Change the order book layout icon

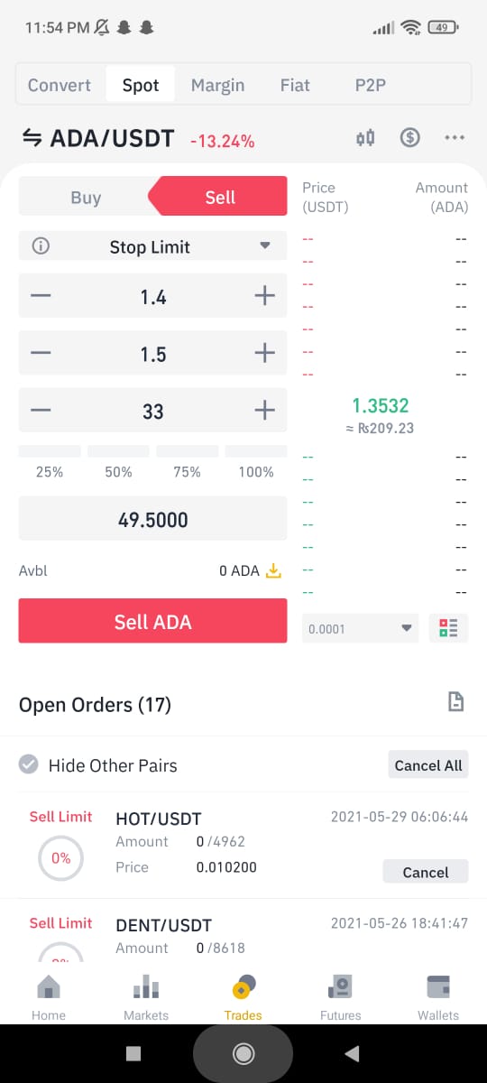coord(448,628)
